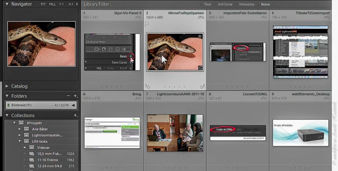Image resolution: width=338 pixels, height=171 pixels.
Task: Expand the Videoar collection set
Action: (x=25, y=147)
